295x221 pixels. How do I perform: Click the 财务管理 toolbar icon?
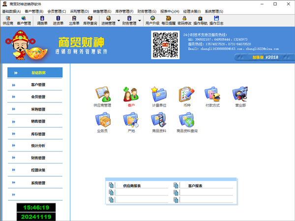coord(129,21)
